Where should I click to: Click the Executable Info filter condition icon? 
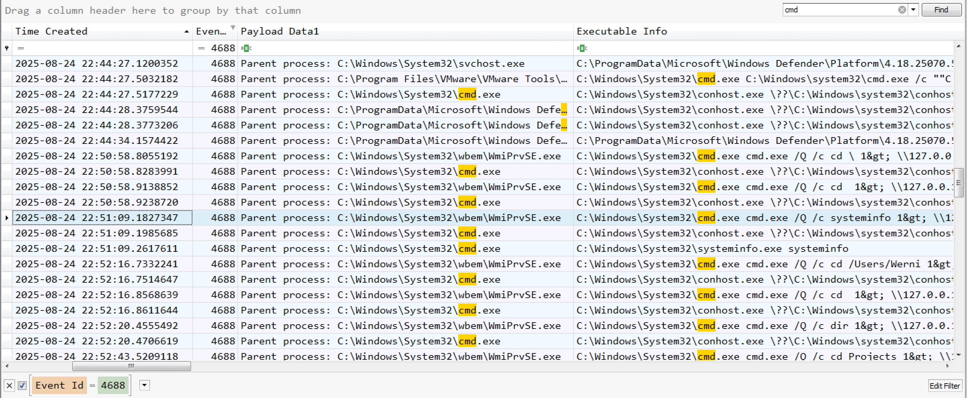click(x=582, y=48)
